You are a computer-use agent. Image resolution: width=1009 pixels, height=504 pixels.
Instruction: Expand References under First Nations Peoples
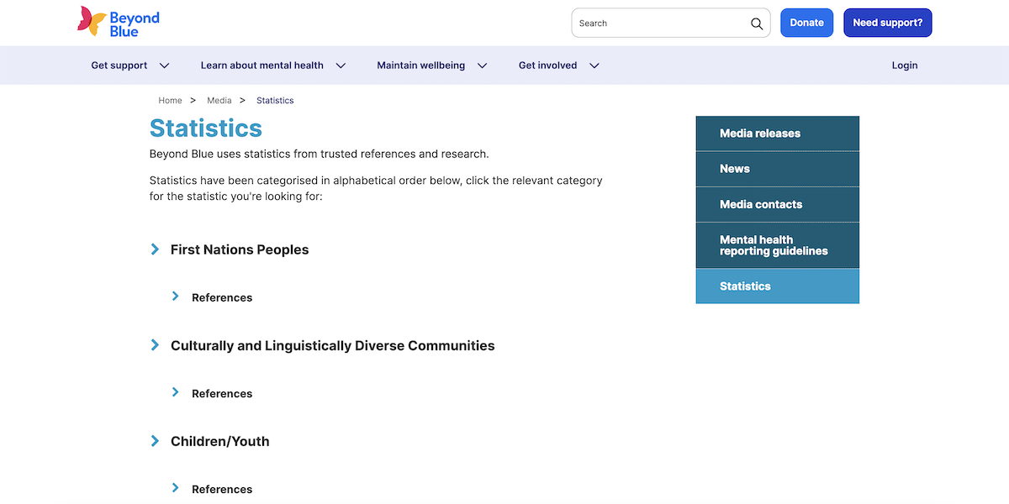coord(221,297)
